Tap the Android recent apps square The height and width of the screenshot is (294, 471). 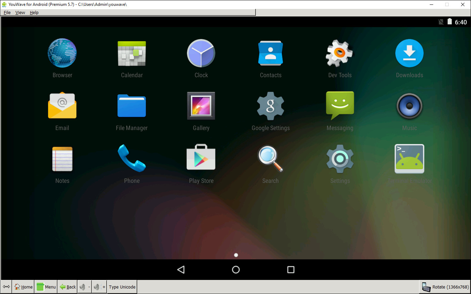tap(291, 270)
